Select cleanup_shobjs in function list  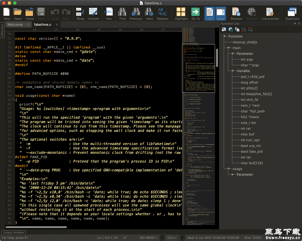click(x=245, y=42)
